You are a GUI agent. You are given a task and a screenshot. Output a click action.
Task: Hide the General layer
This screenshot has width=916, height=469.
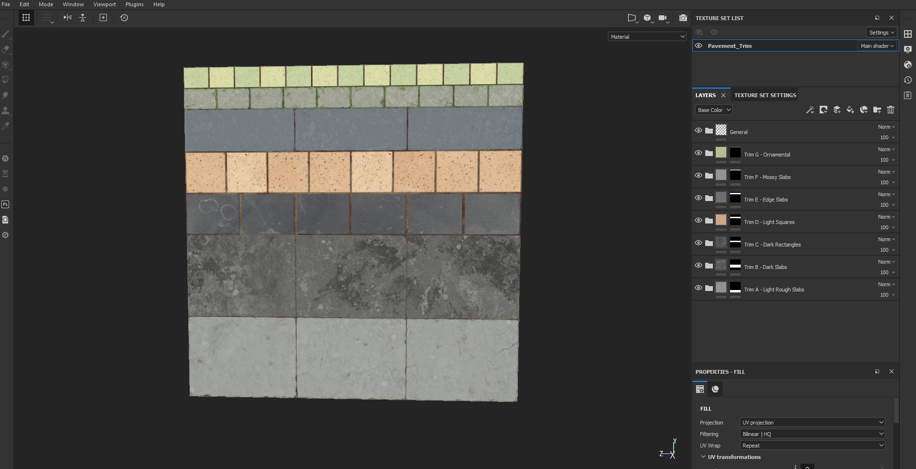(698, 130)
